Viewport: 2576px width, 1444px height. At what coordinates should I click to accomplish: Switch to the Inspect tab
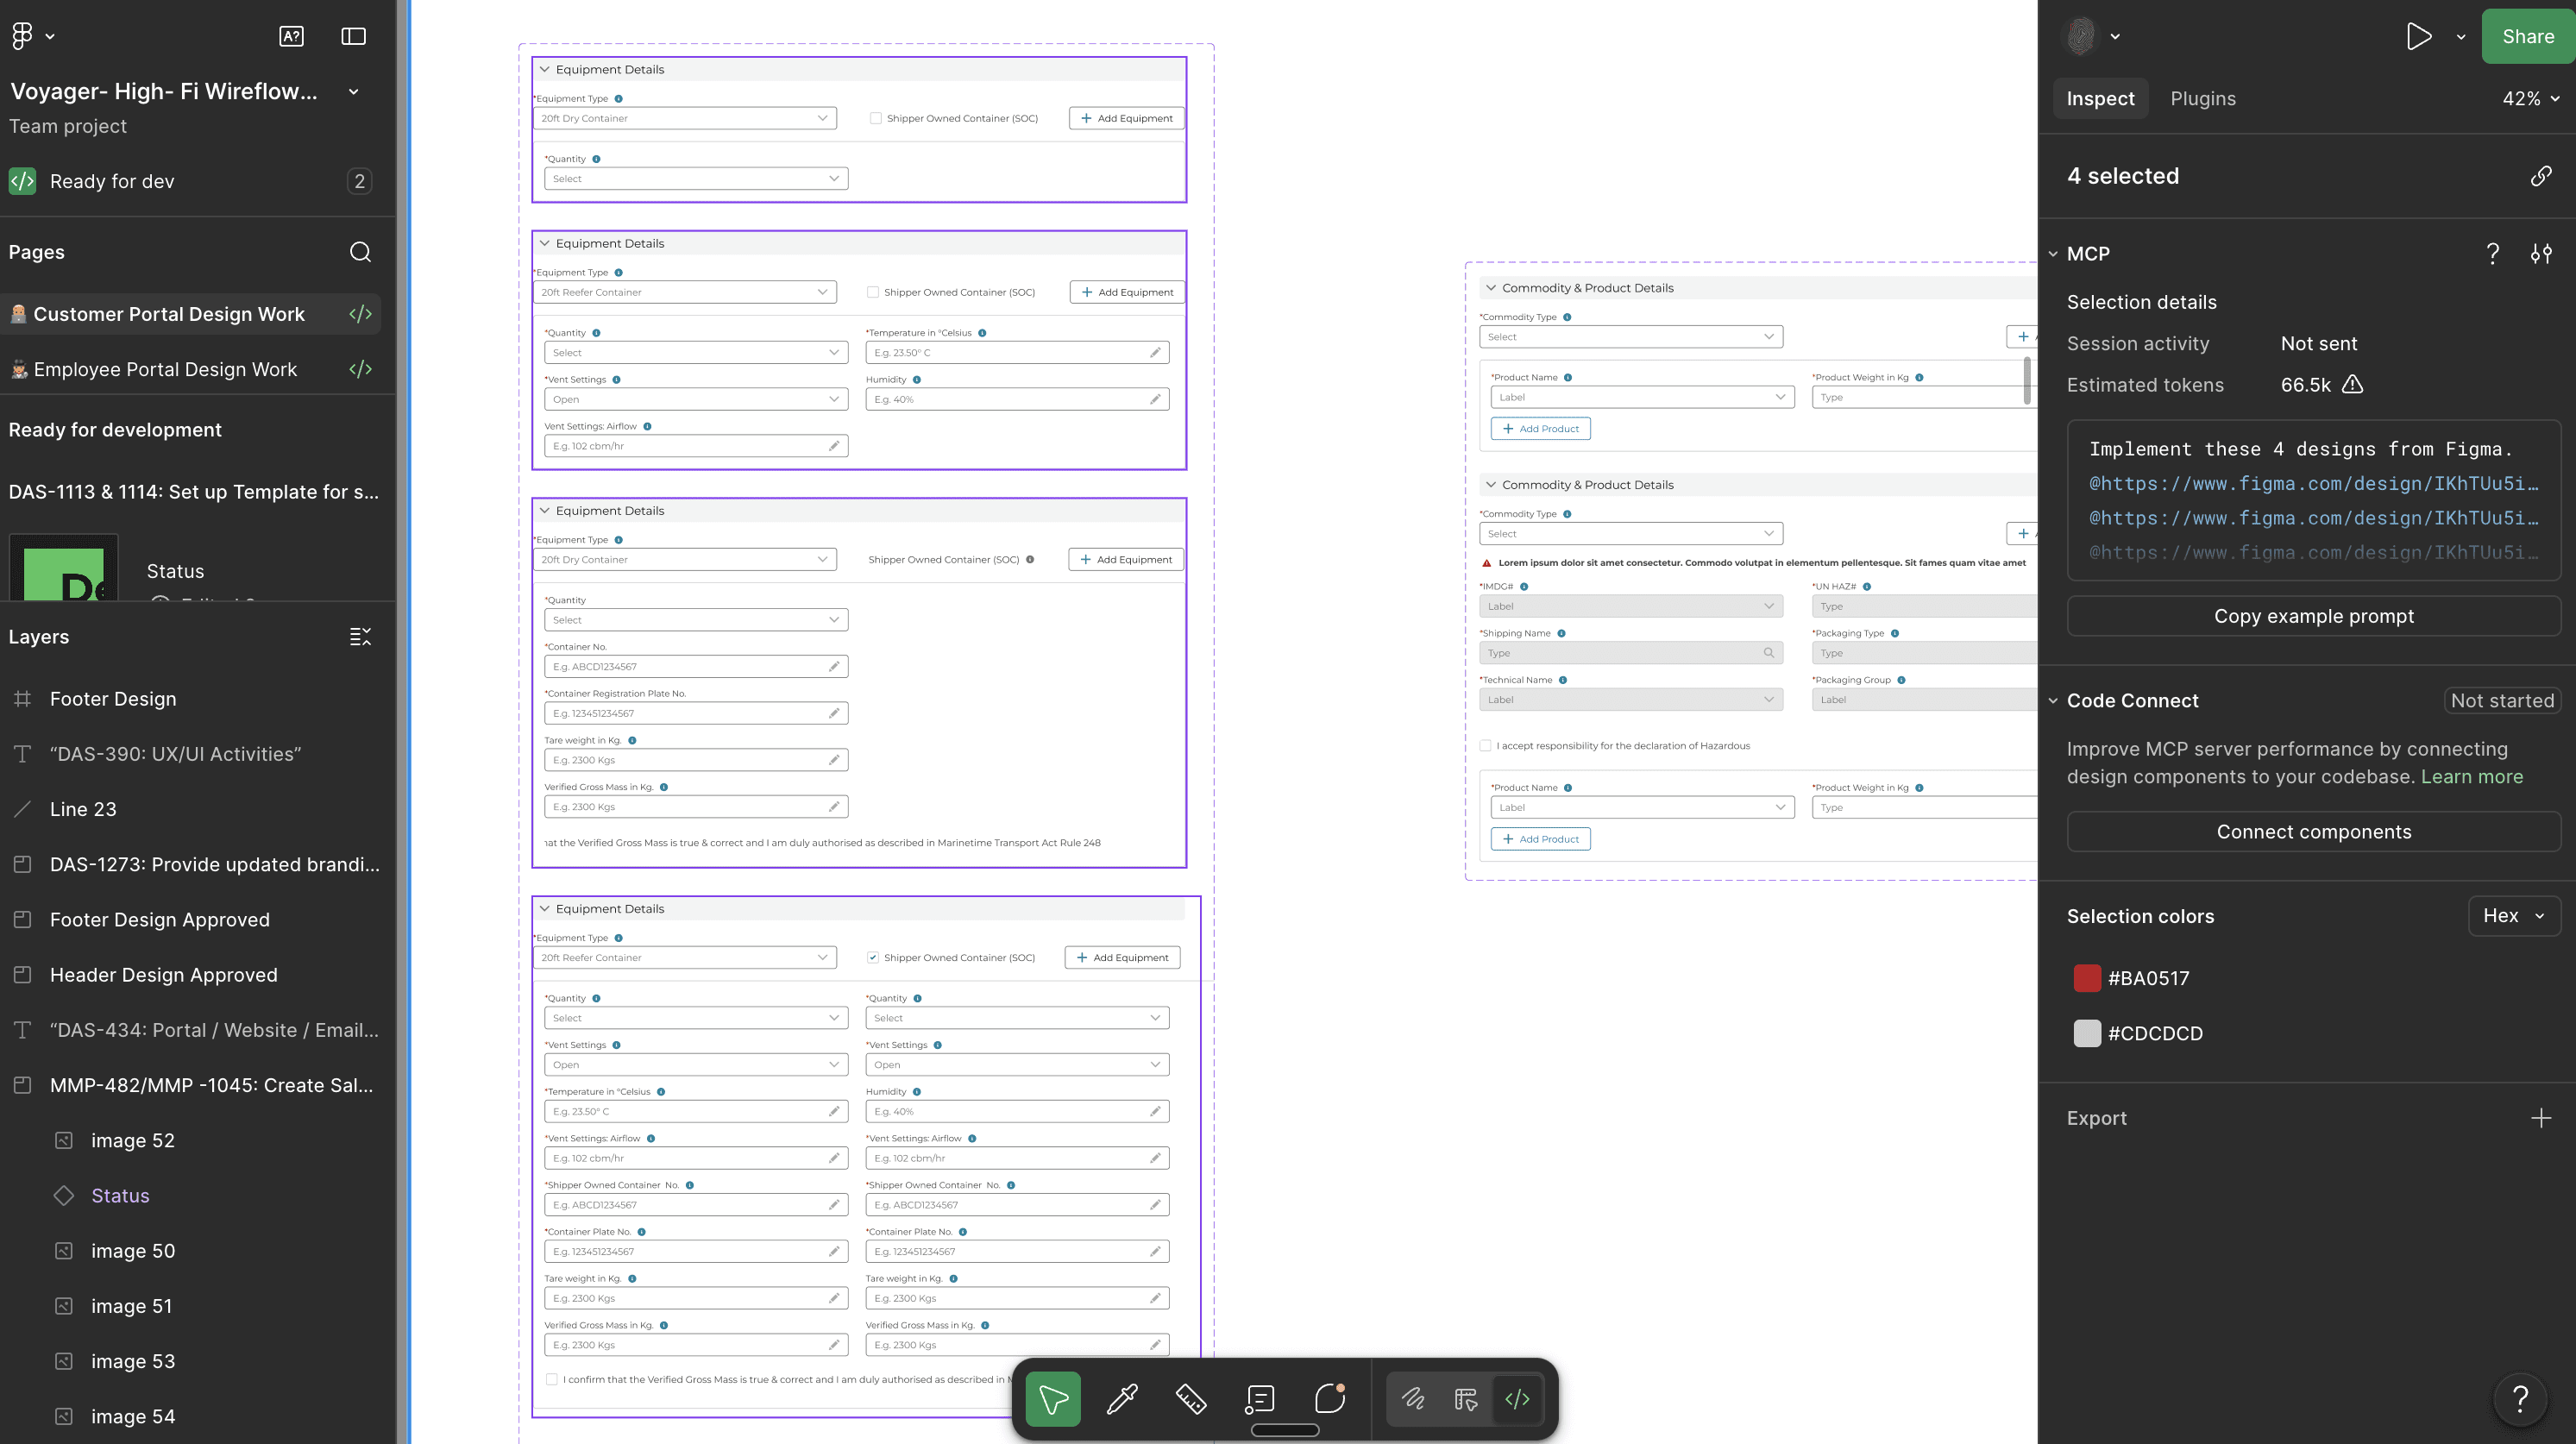pos(2100,98)
